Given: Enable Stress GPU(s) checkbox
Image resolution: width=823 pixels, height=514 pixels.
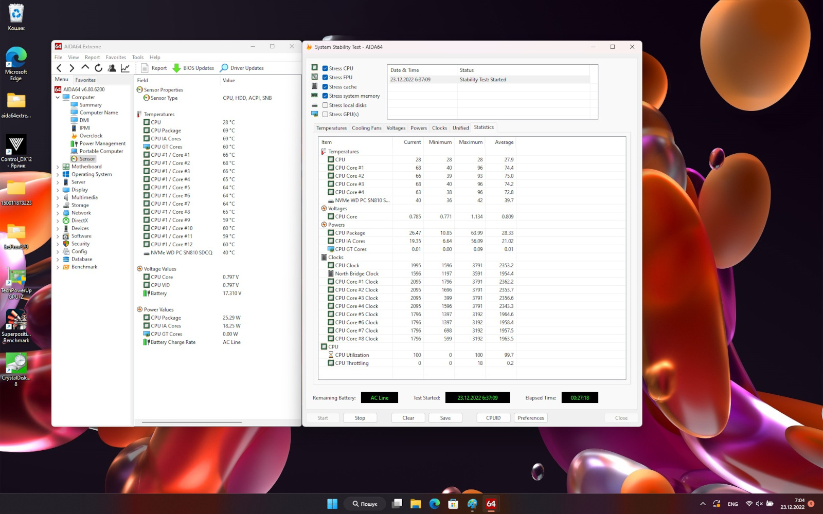Looking at the screenshot, I should pyautogui.click(x=325, y=115).
